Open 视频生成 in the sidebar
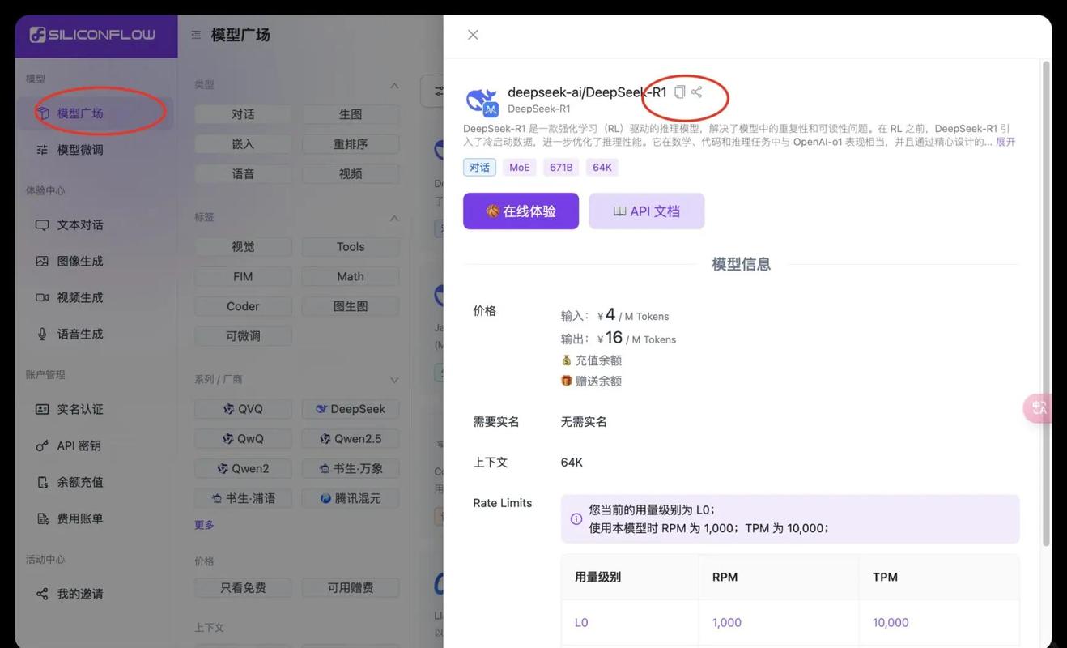This screenshot has width=1067, height=648. pos(94,298)
